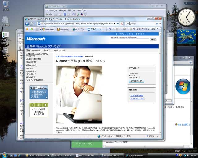The width and height of the screenshot is (198, 158).
Task: Open the Quick Tabs grid icon
Action: pos(37,29)
